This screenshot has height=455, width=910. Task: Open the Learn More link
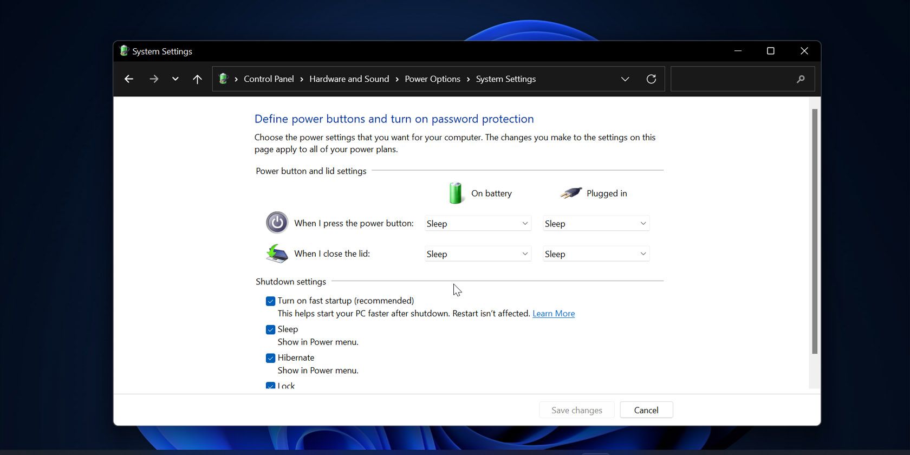tap(553, 314)
